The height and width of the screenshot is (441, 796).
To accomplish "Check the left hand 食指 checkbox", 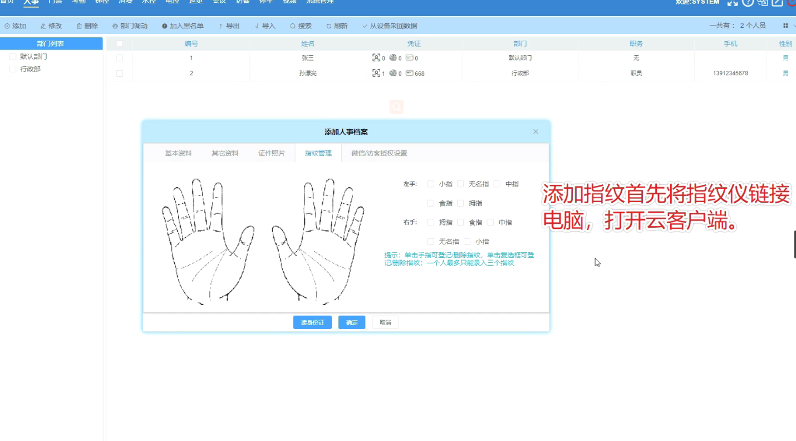I will coord(431,203).
